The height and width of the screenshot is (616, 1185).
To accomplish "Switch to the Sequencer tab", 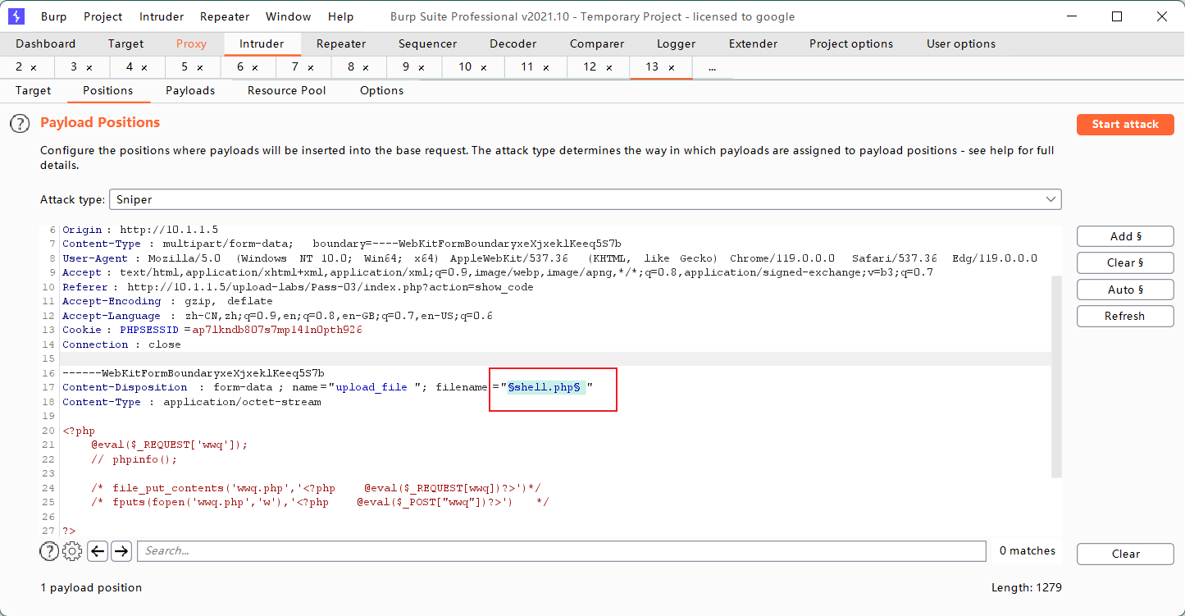I will 427,44.
